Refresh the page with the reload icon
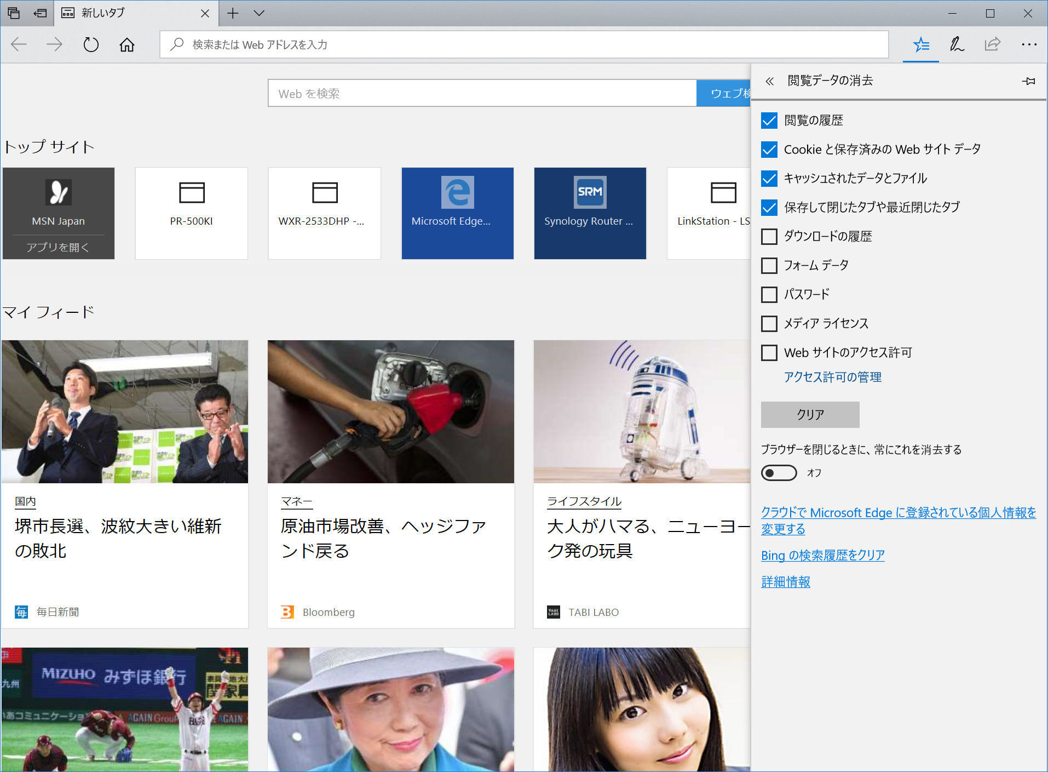Image resolution: width=1048 pixels, height=772 pixels. (91, 44)
